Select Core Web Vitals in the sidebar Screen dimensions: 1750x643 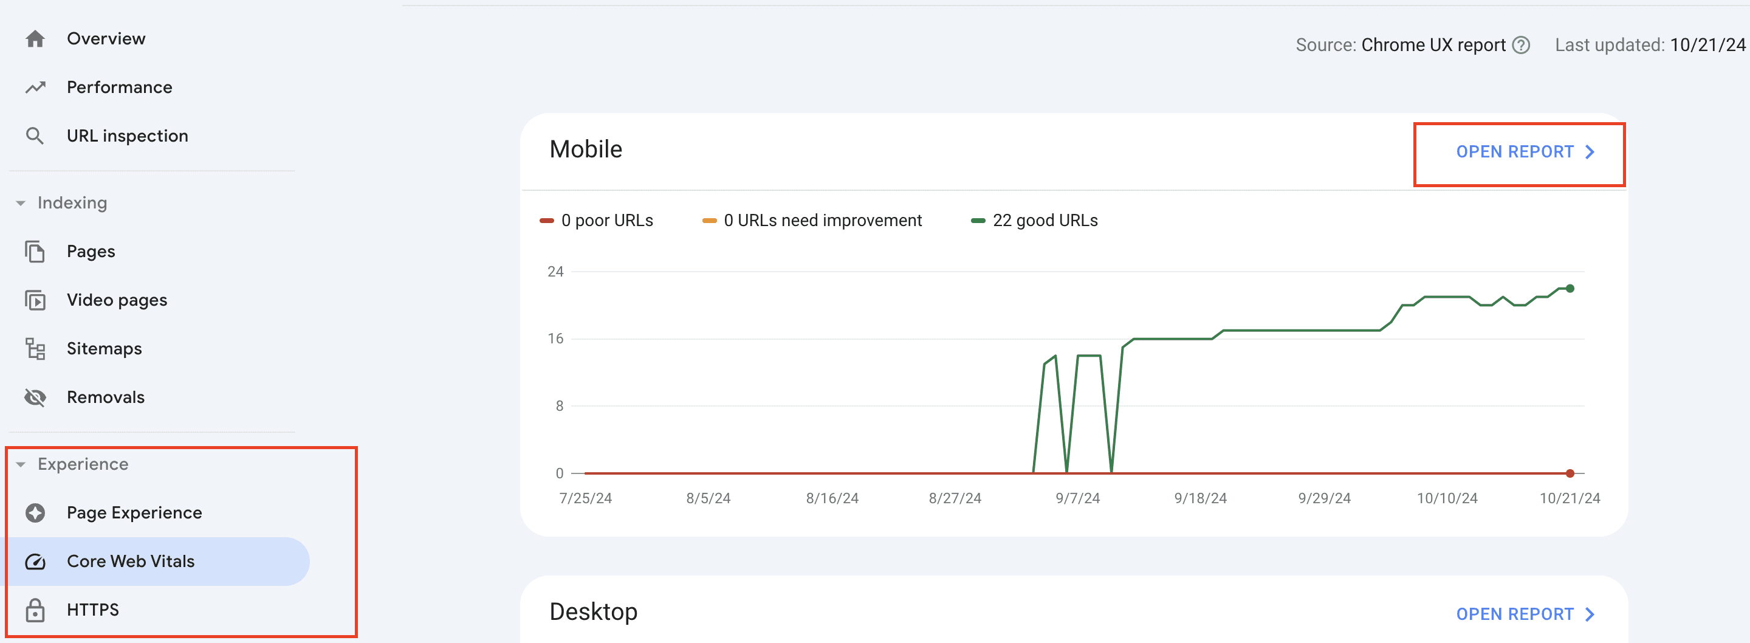pos(130,562)
